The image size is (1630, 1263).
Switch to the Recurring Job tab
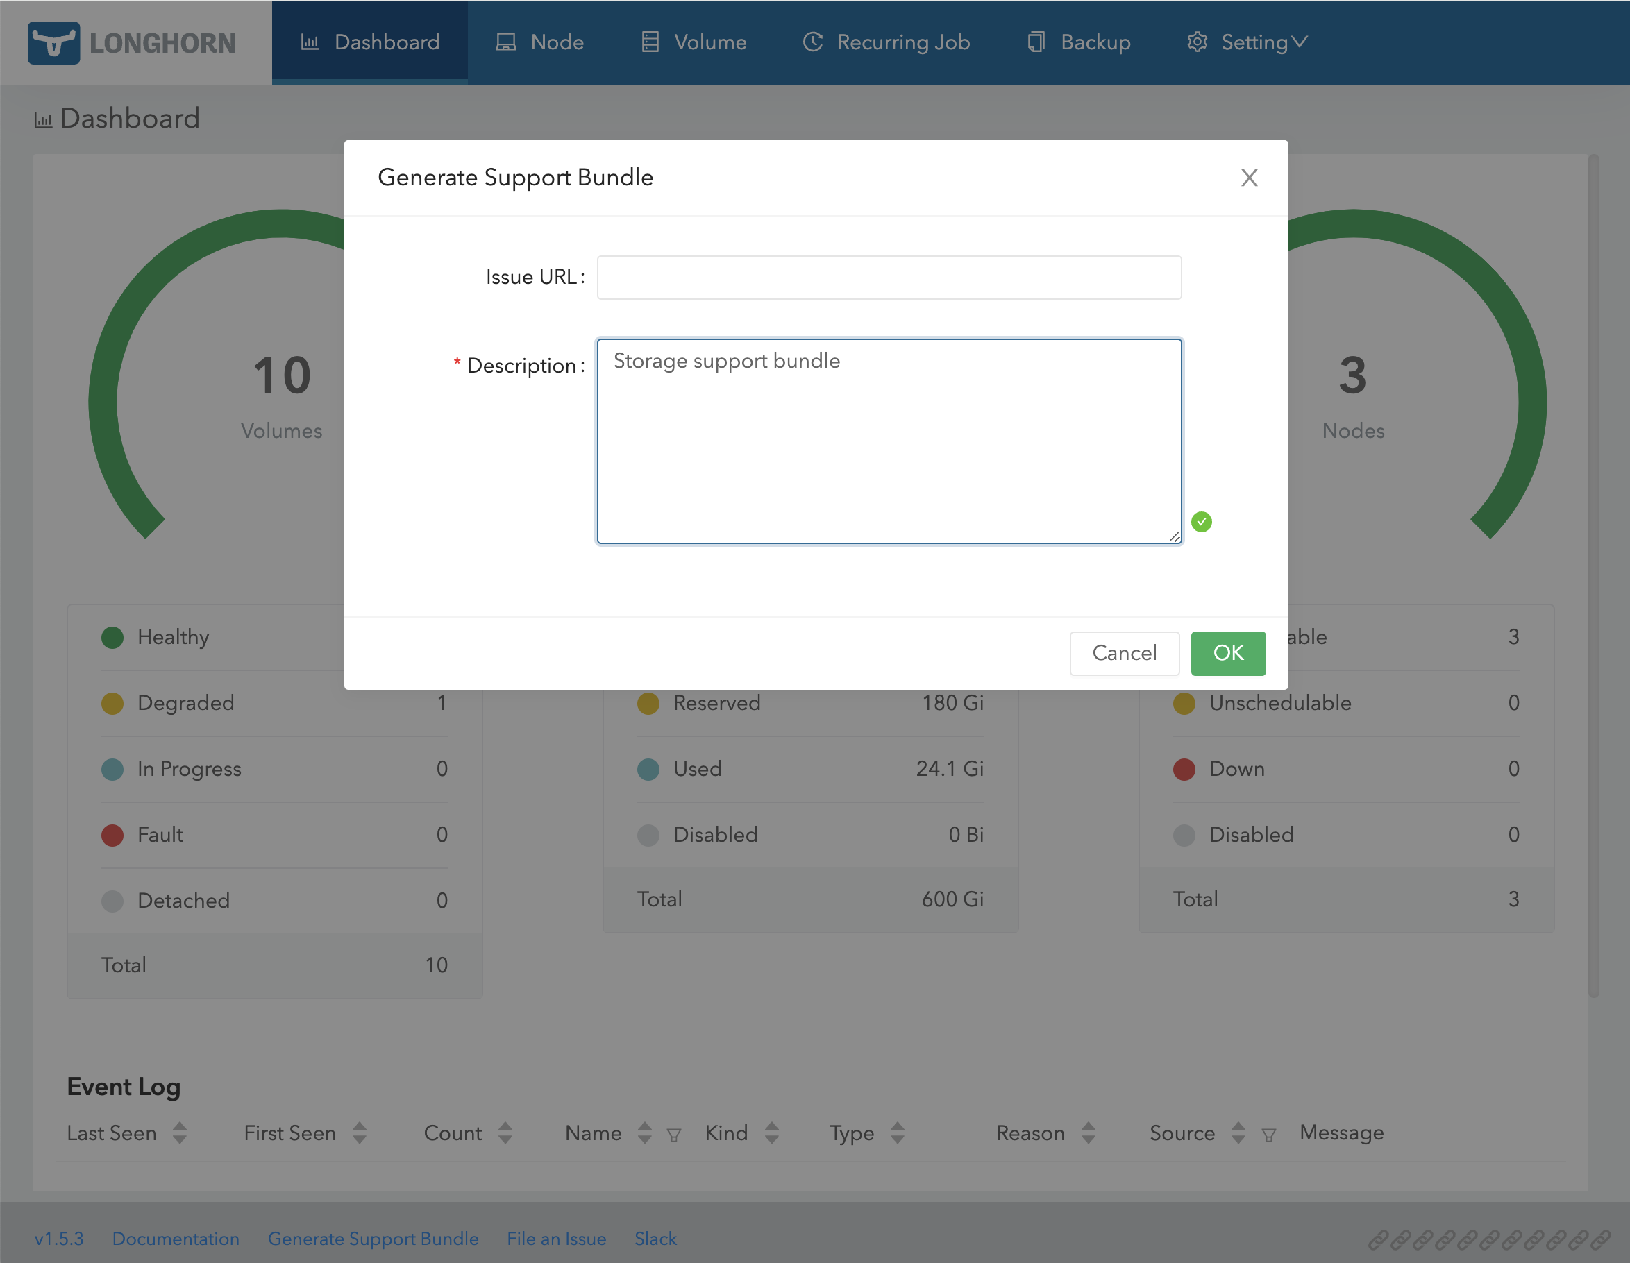pos(886,42)
